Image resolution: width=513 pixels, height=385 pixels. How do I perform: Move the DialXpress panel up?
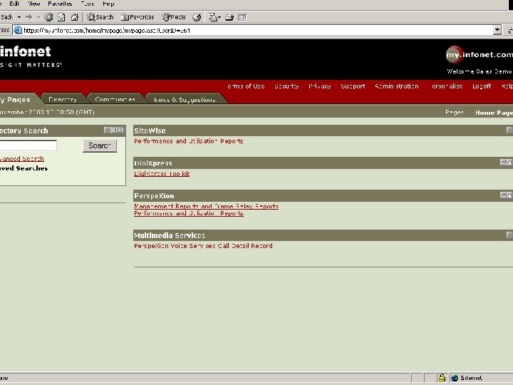(x=509, y=162)
